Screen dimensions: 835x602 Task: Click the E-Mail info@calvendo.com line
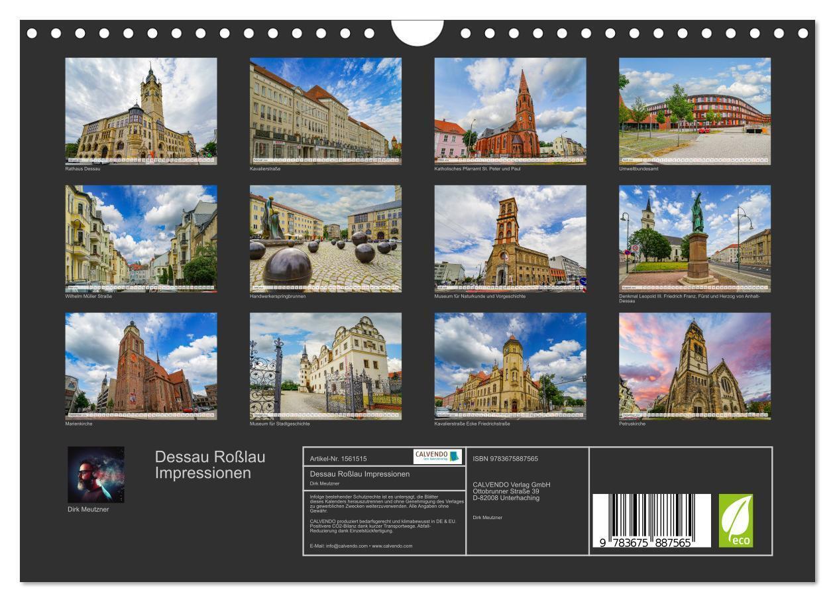tap(361, 546)
